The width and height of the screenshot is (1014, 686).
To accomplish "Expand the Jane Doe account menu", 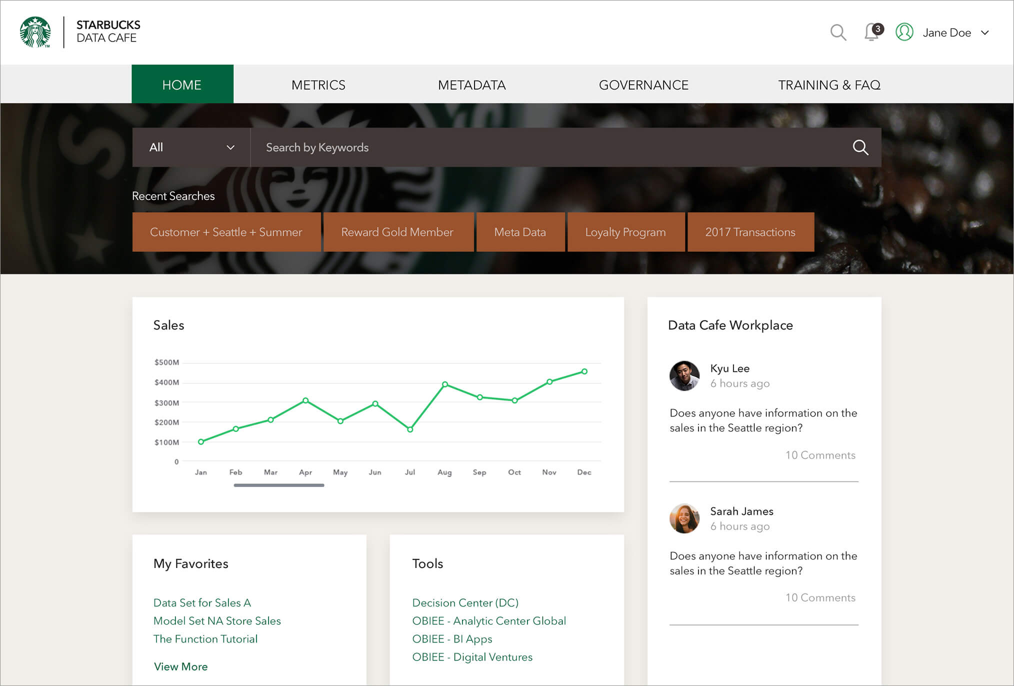I will click(985, 32).
